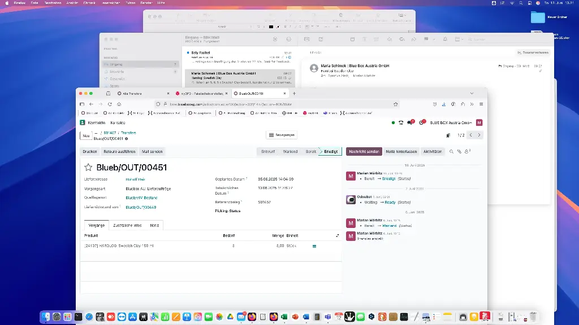
Task: Go back in browser history
Action: click(x=91, y=104)
